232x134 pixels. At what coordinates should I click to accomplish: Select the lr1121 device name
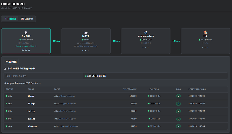[x=31, y=119]
